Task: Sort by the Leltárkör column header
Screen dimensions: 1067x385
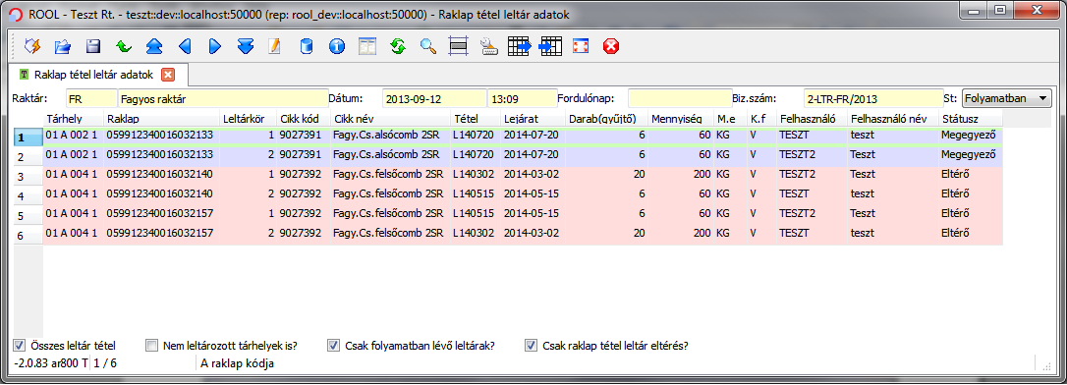Action: (x=249, y=119)
